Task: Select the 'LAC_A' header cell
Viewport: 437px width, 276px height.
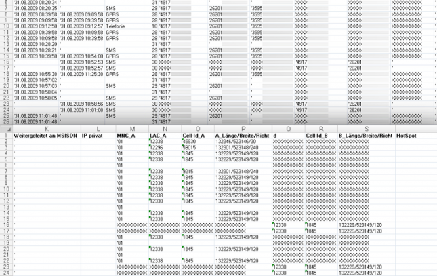Action: pos(159,136)
